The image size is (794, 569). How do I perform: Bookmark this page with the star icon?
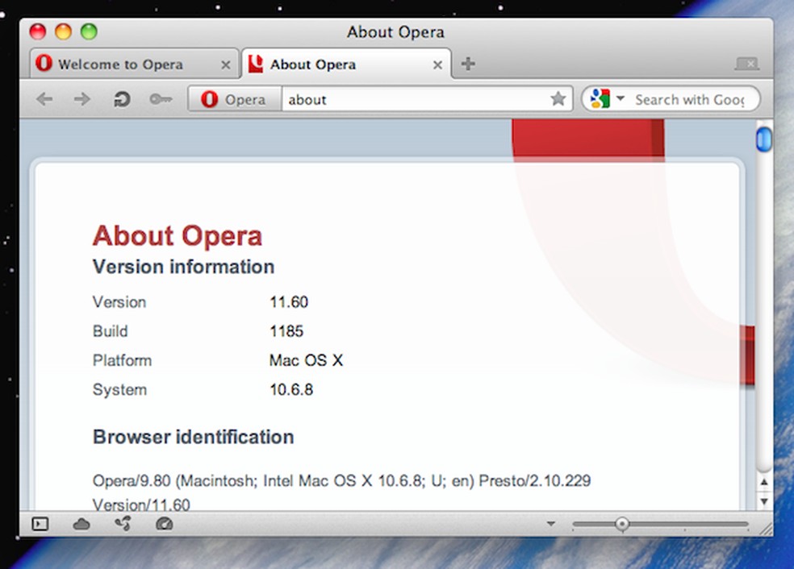(558, 98)
